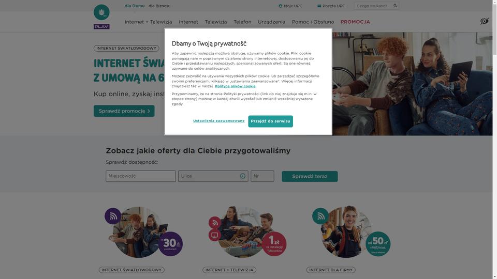Image resolution: width=497 pixels, height=279 pixels.
Task: Toggle the accessibility eye icon
Action: (x=484, y=21)
